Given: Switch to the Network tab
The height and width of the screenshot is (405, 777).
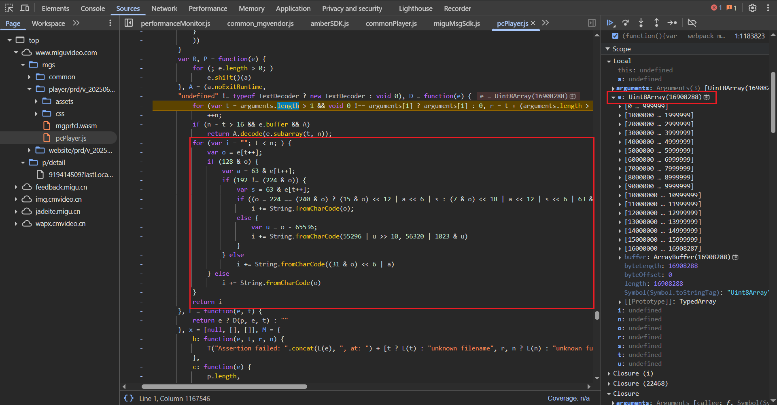Looking at the screenshot, I should (164, 8).
